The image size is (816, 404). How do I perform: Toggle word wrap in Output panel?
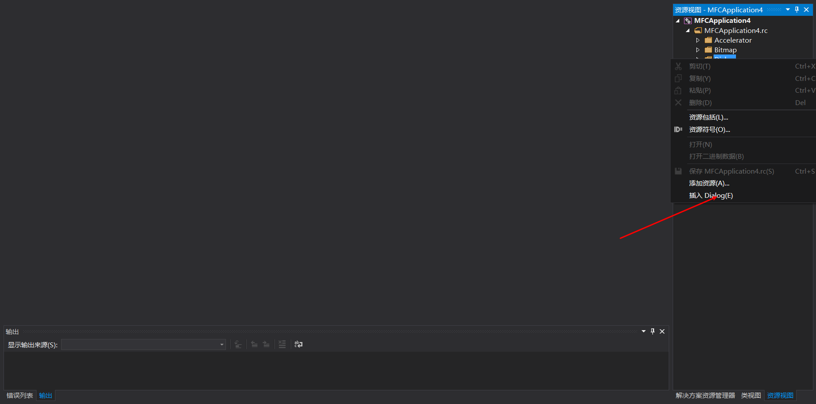[x=299, y=344]
